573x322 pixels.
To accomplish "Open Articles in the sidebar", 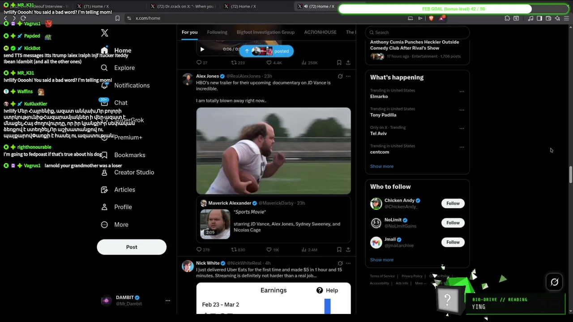I will click(124, 190).
